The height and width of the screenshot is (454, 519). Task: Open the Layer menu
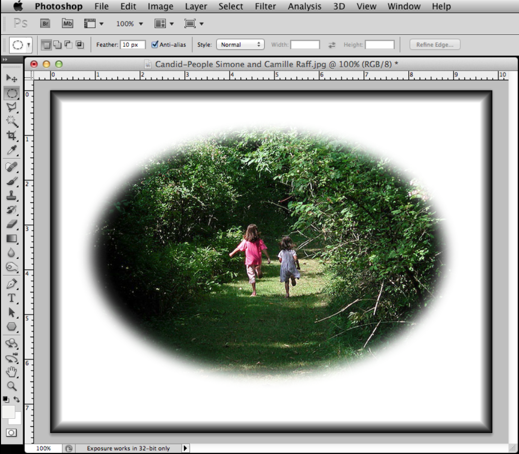(196, 7)
